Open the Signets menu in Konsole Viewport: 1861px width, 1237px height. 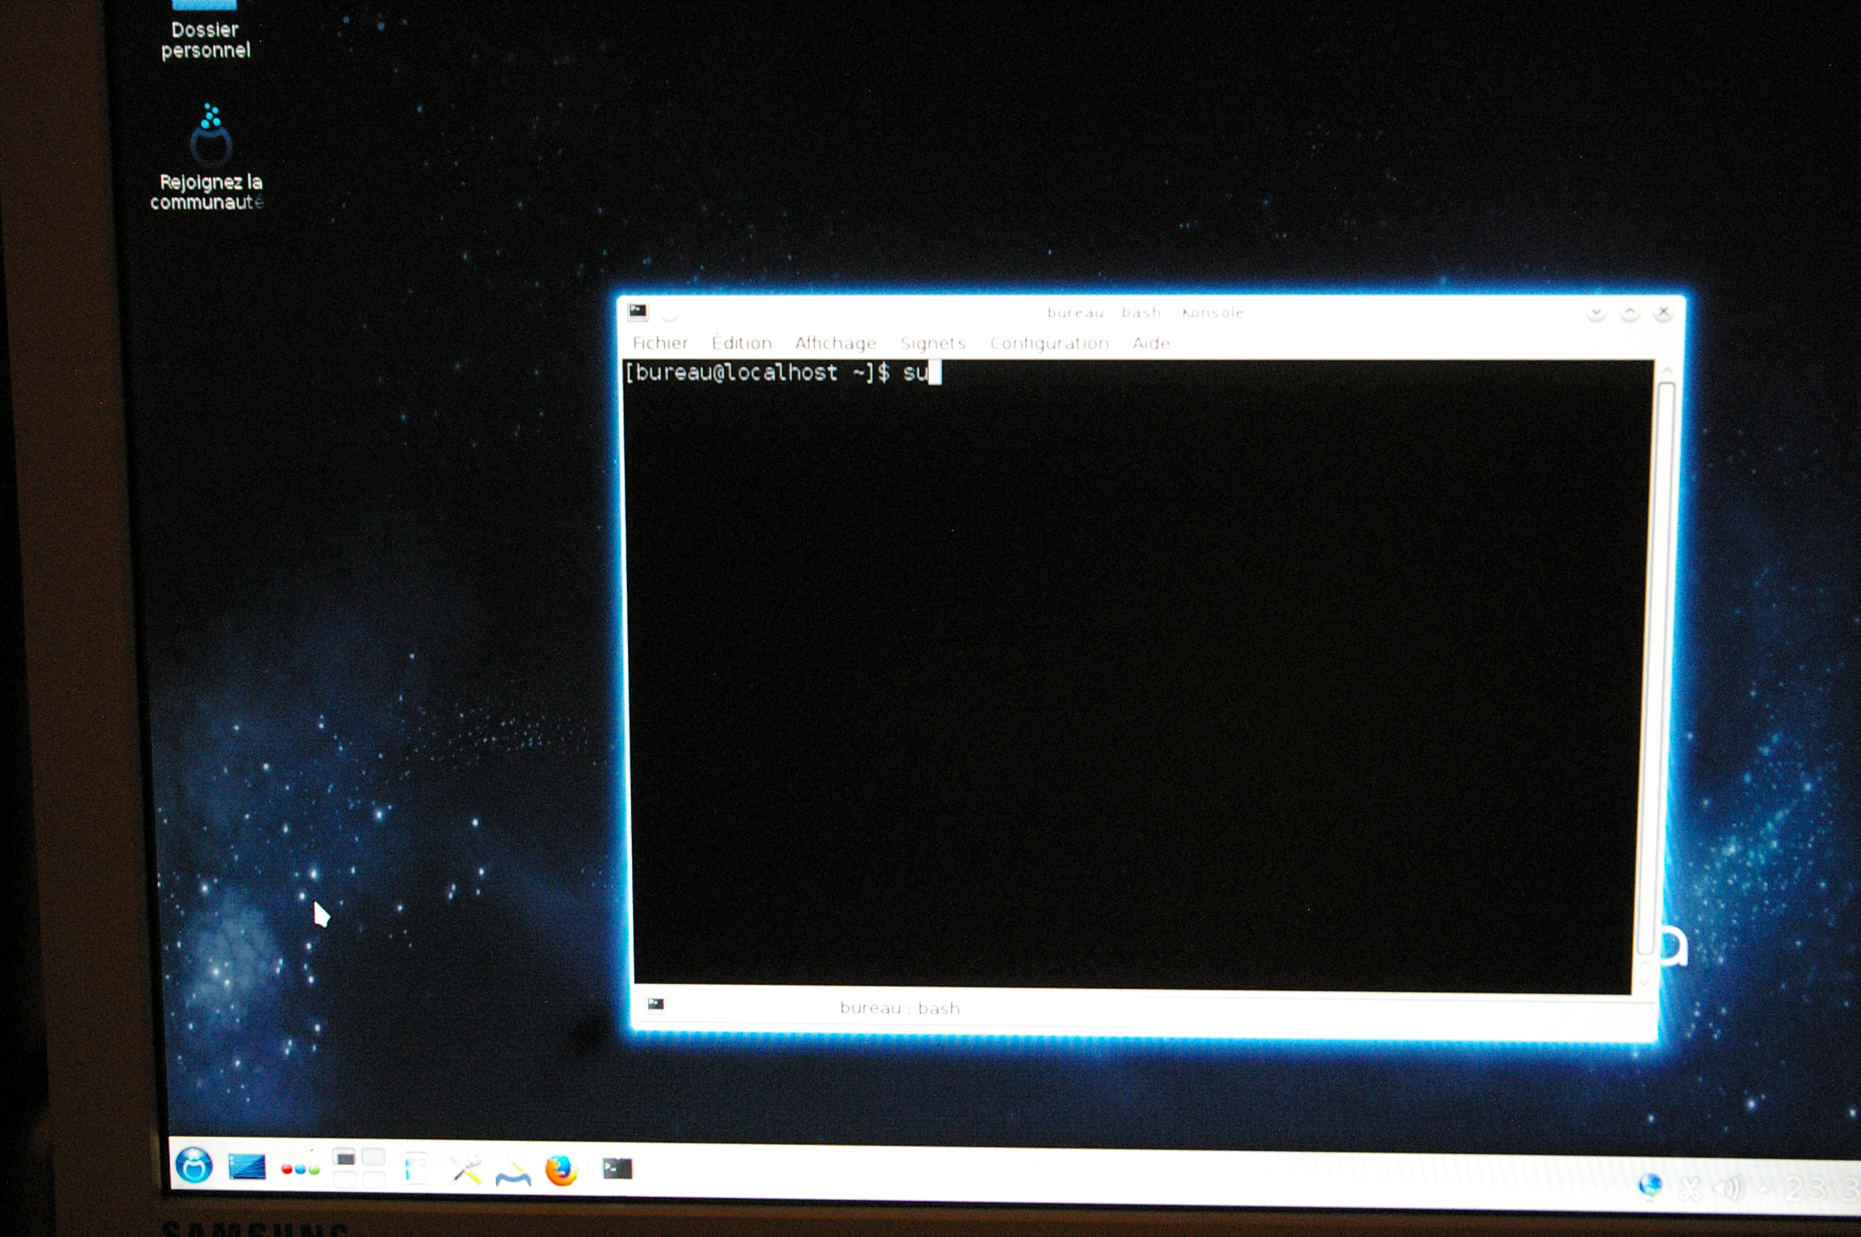point(932,343)
